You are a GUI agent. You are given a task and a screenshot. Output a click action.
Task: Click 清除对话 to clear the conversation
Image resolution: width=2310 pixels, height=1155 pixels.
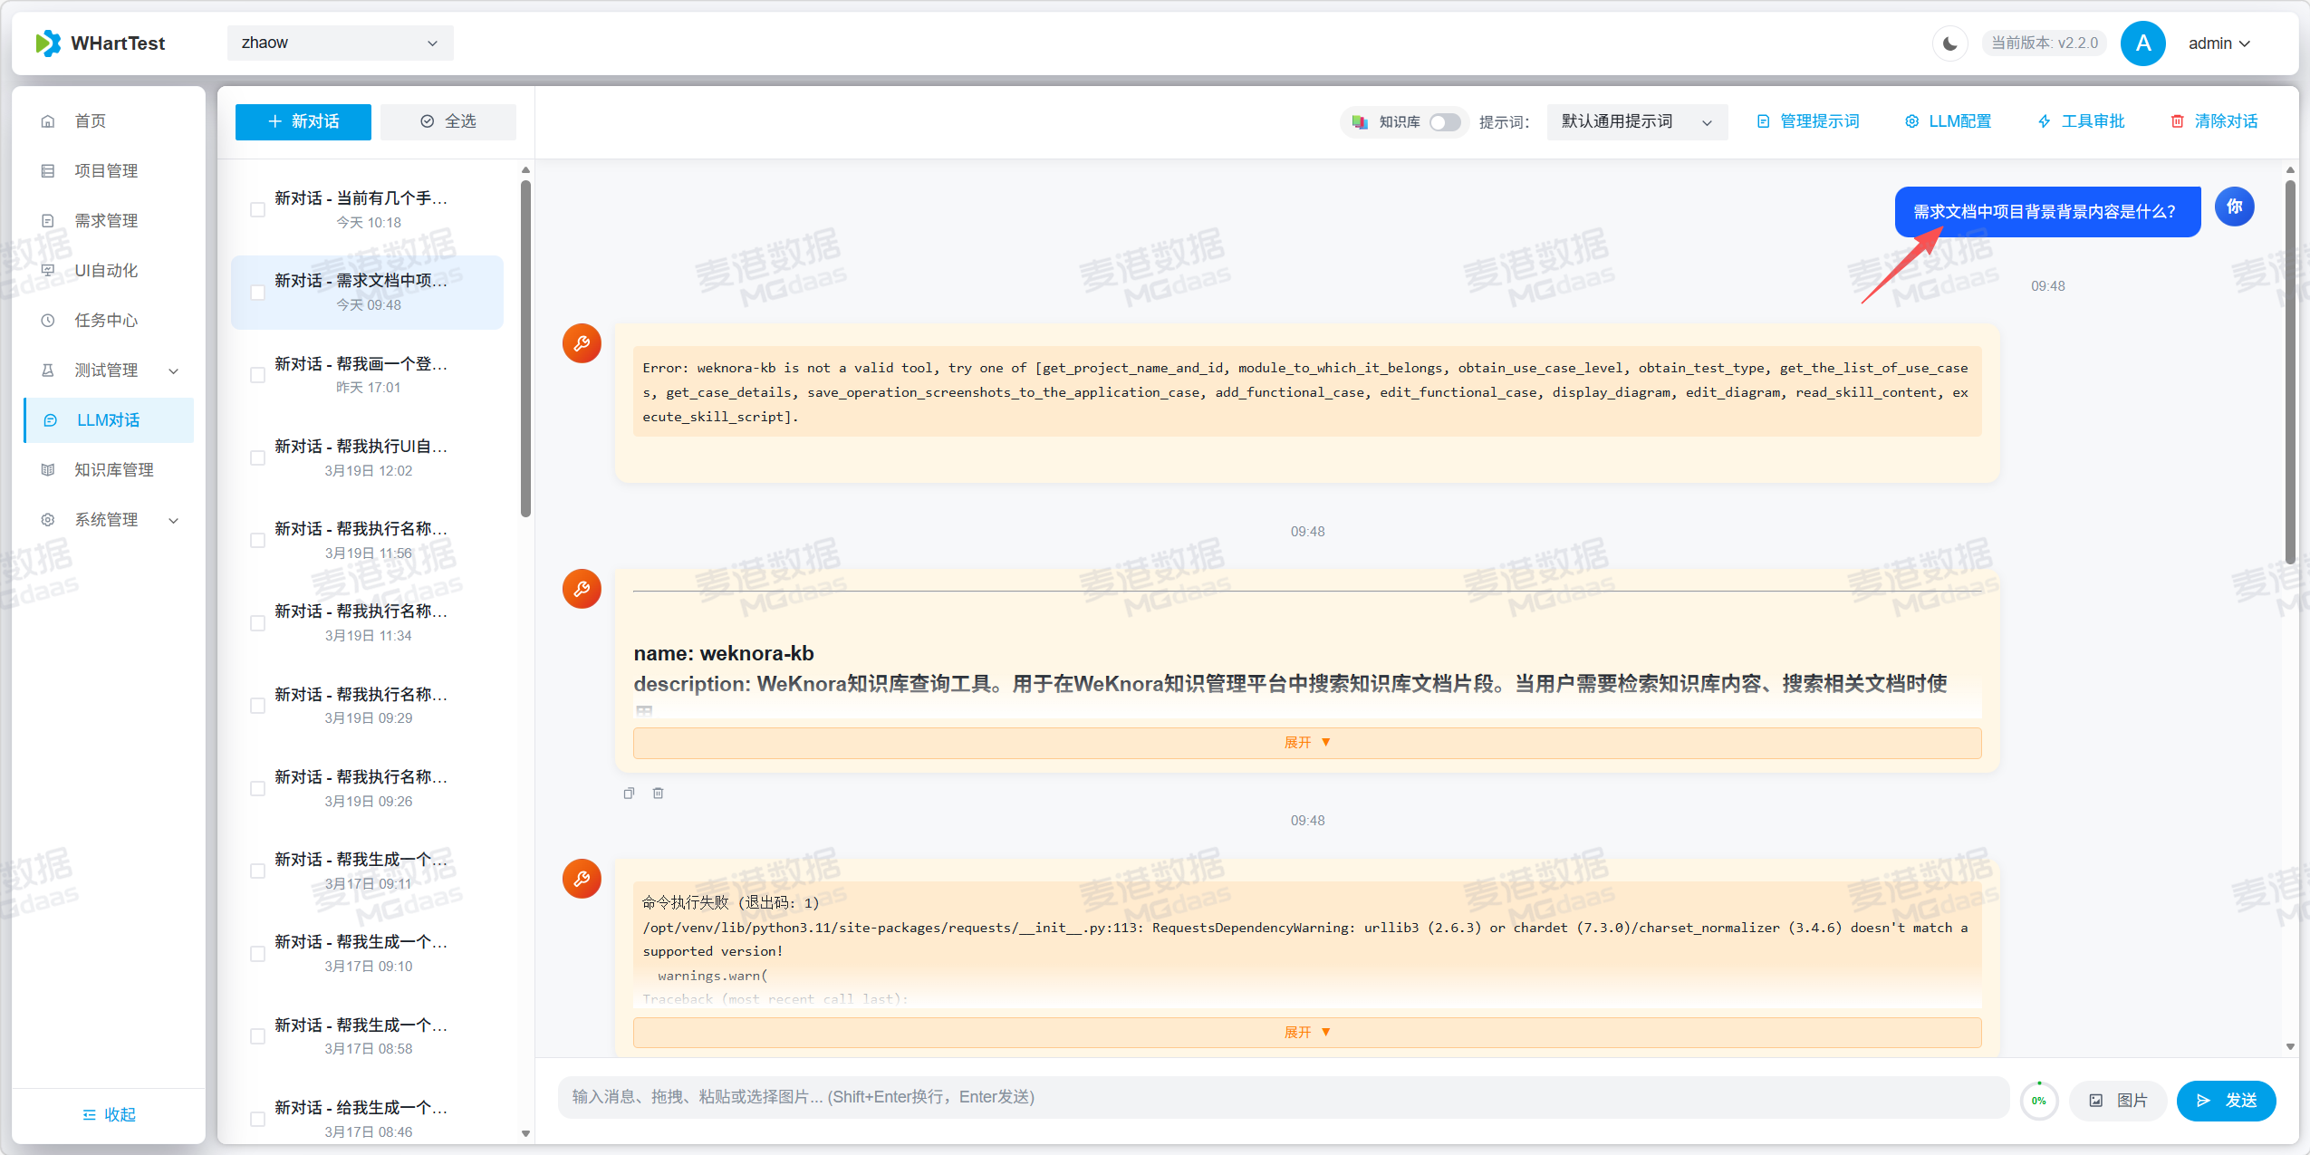(2213, 120)
